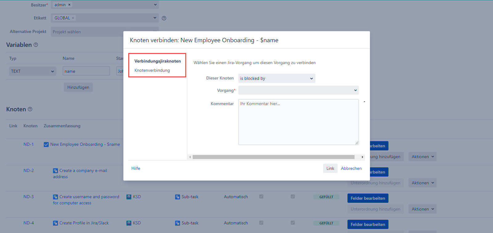Click the task icon before New Employee Onboarding
493x233 pixels.
click(x=46, y=145)
